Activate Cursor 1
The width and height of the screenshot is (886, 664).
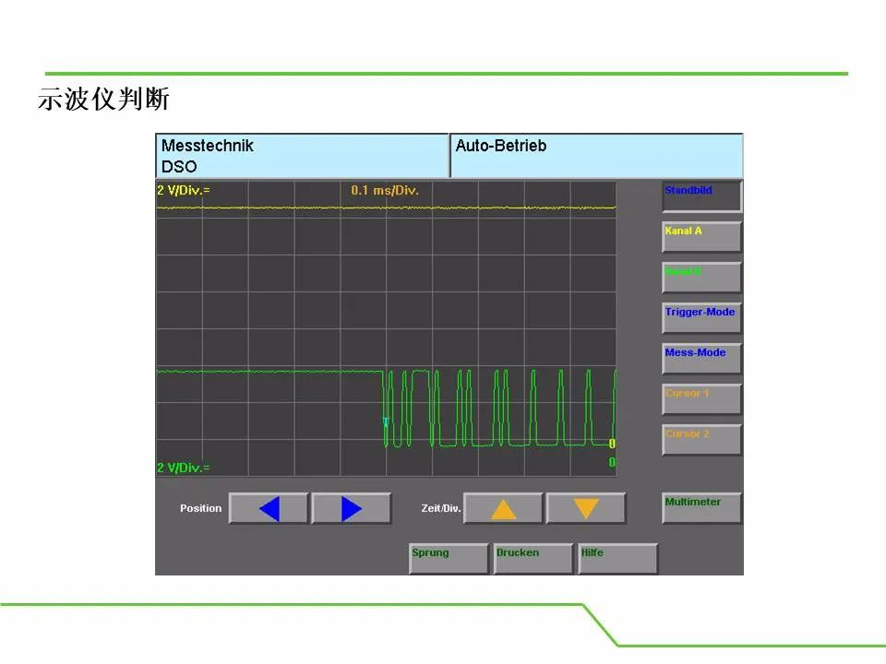[701, 399]
